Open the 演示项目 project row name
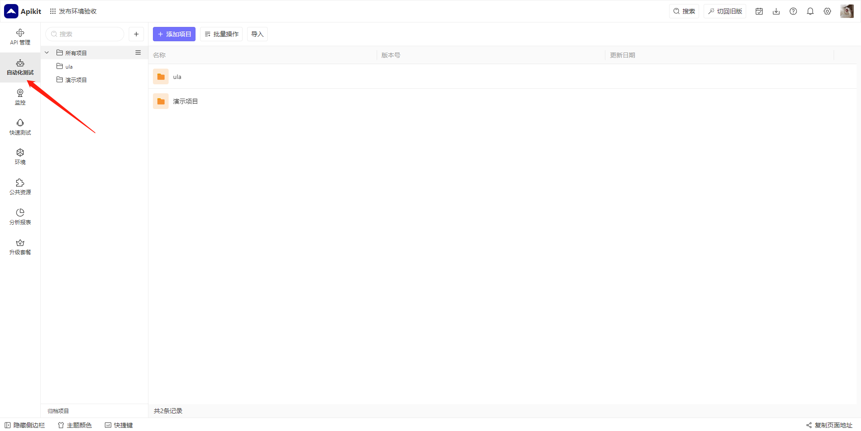The image size is (861, 431). [x=186, y=101]
